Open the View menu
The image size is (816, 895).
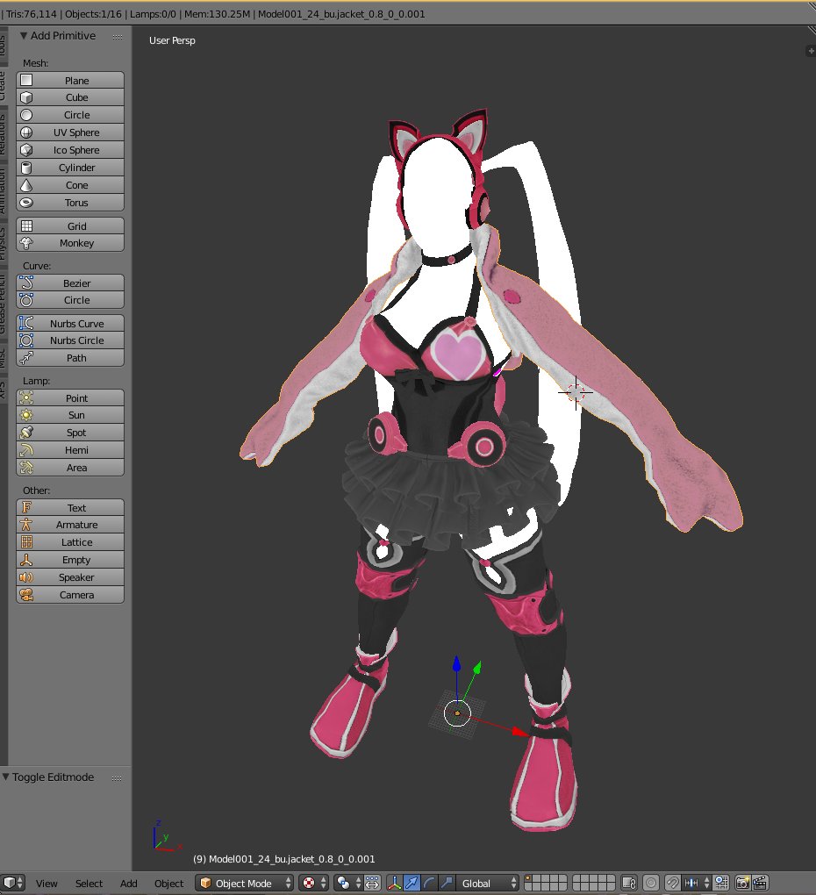pyautogui.click(x=47, y=883)
